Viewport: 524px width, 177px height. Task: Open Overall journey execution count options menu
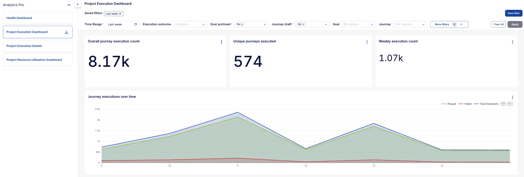[x=222, y=42]
